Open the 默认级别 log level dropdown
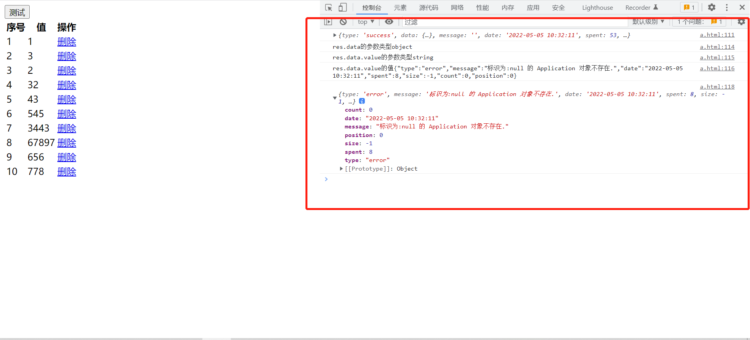Viewport: 750px width, 340px height. (x=648, y=22)
